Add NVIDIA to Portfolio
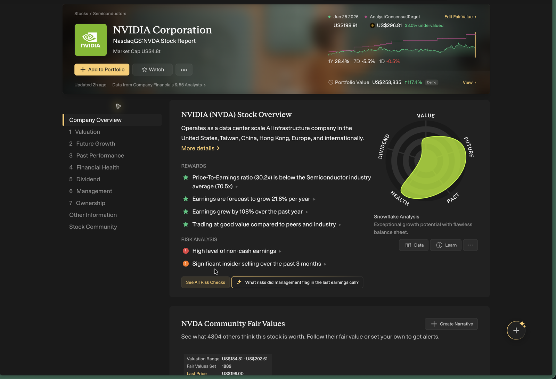556x379 pixels. (102, 69)
